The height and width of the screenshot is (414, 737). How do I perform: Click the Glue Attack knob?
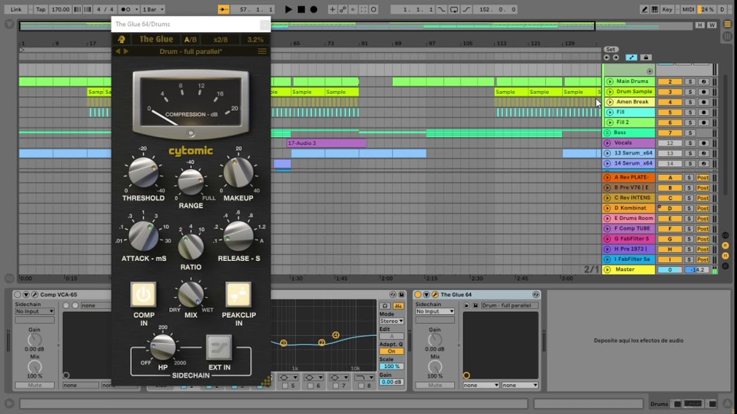(x=143, y=236)
